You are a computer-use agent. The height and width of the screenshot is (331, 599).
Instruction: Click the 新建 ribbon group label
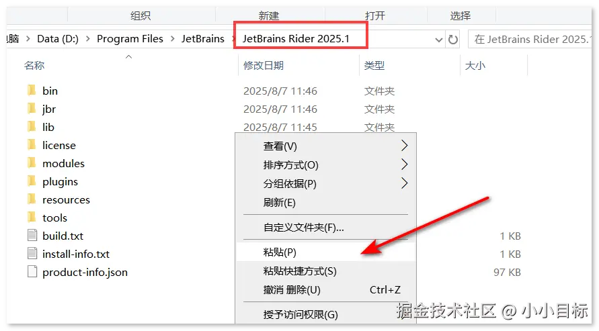tap(268, 15)
